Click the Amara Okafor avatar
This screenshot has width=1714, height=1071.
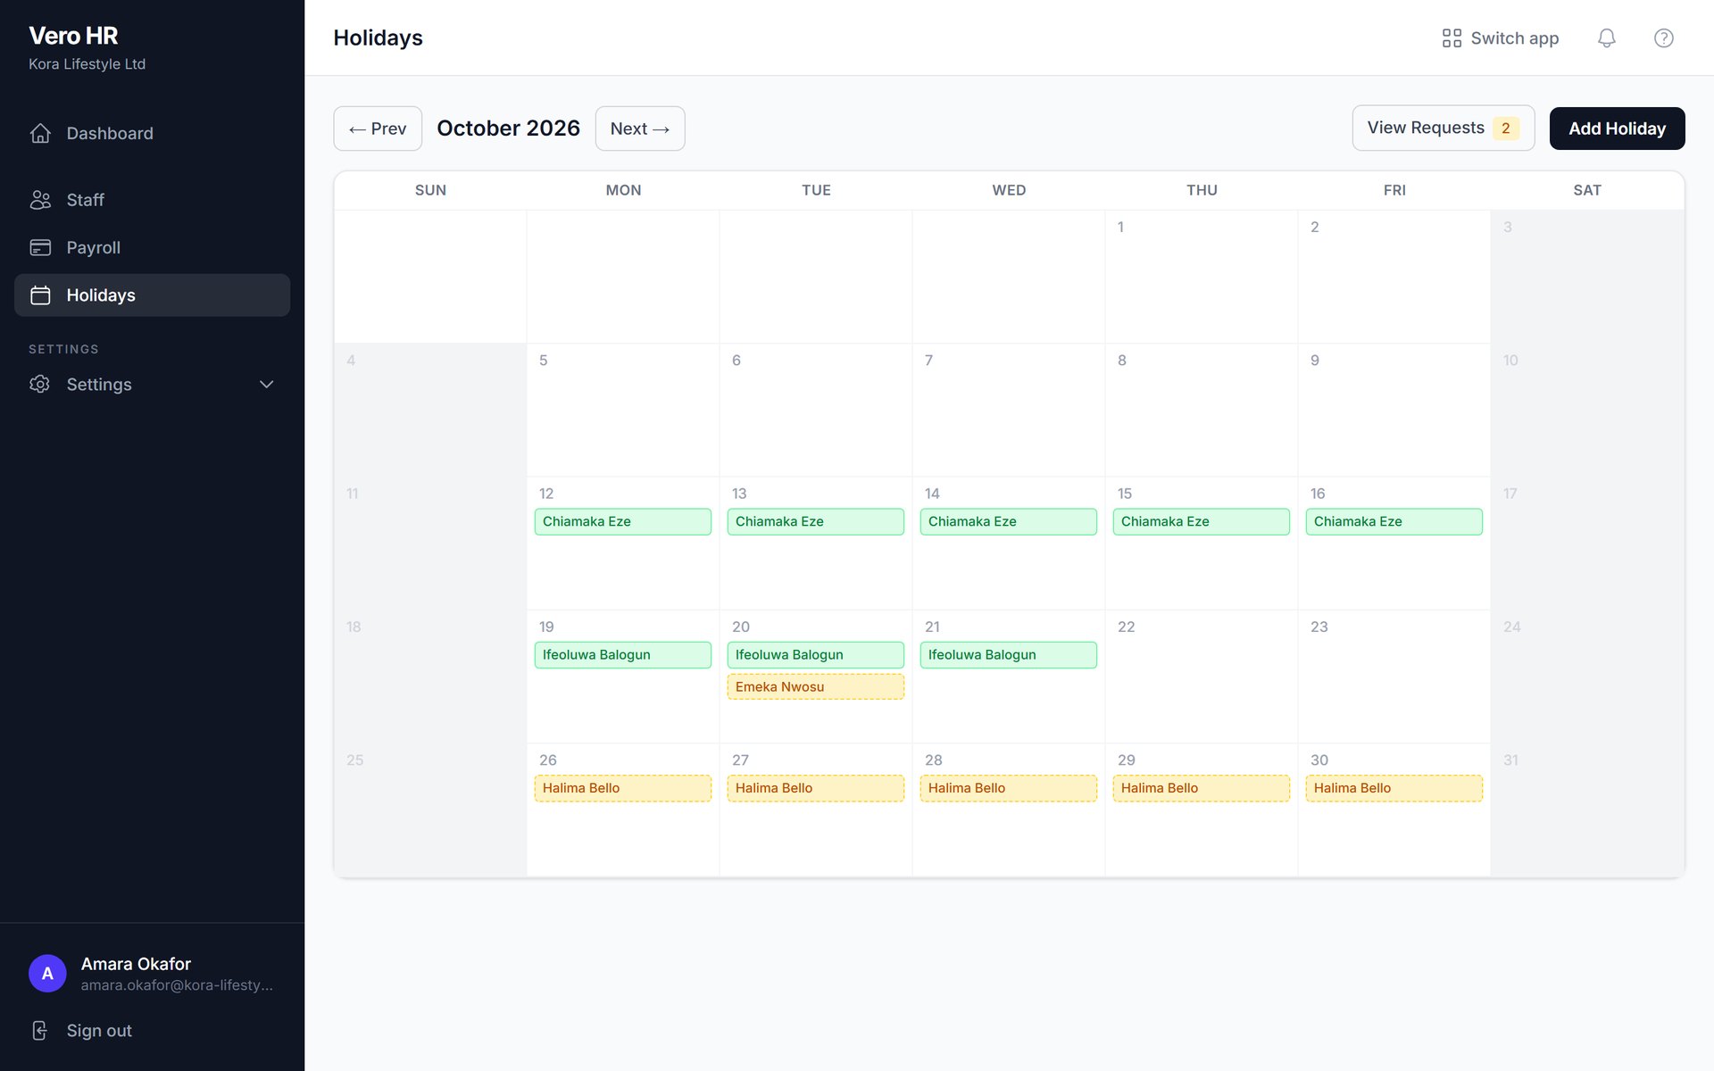pos(47,974)
